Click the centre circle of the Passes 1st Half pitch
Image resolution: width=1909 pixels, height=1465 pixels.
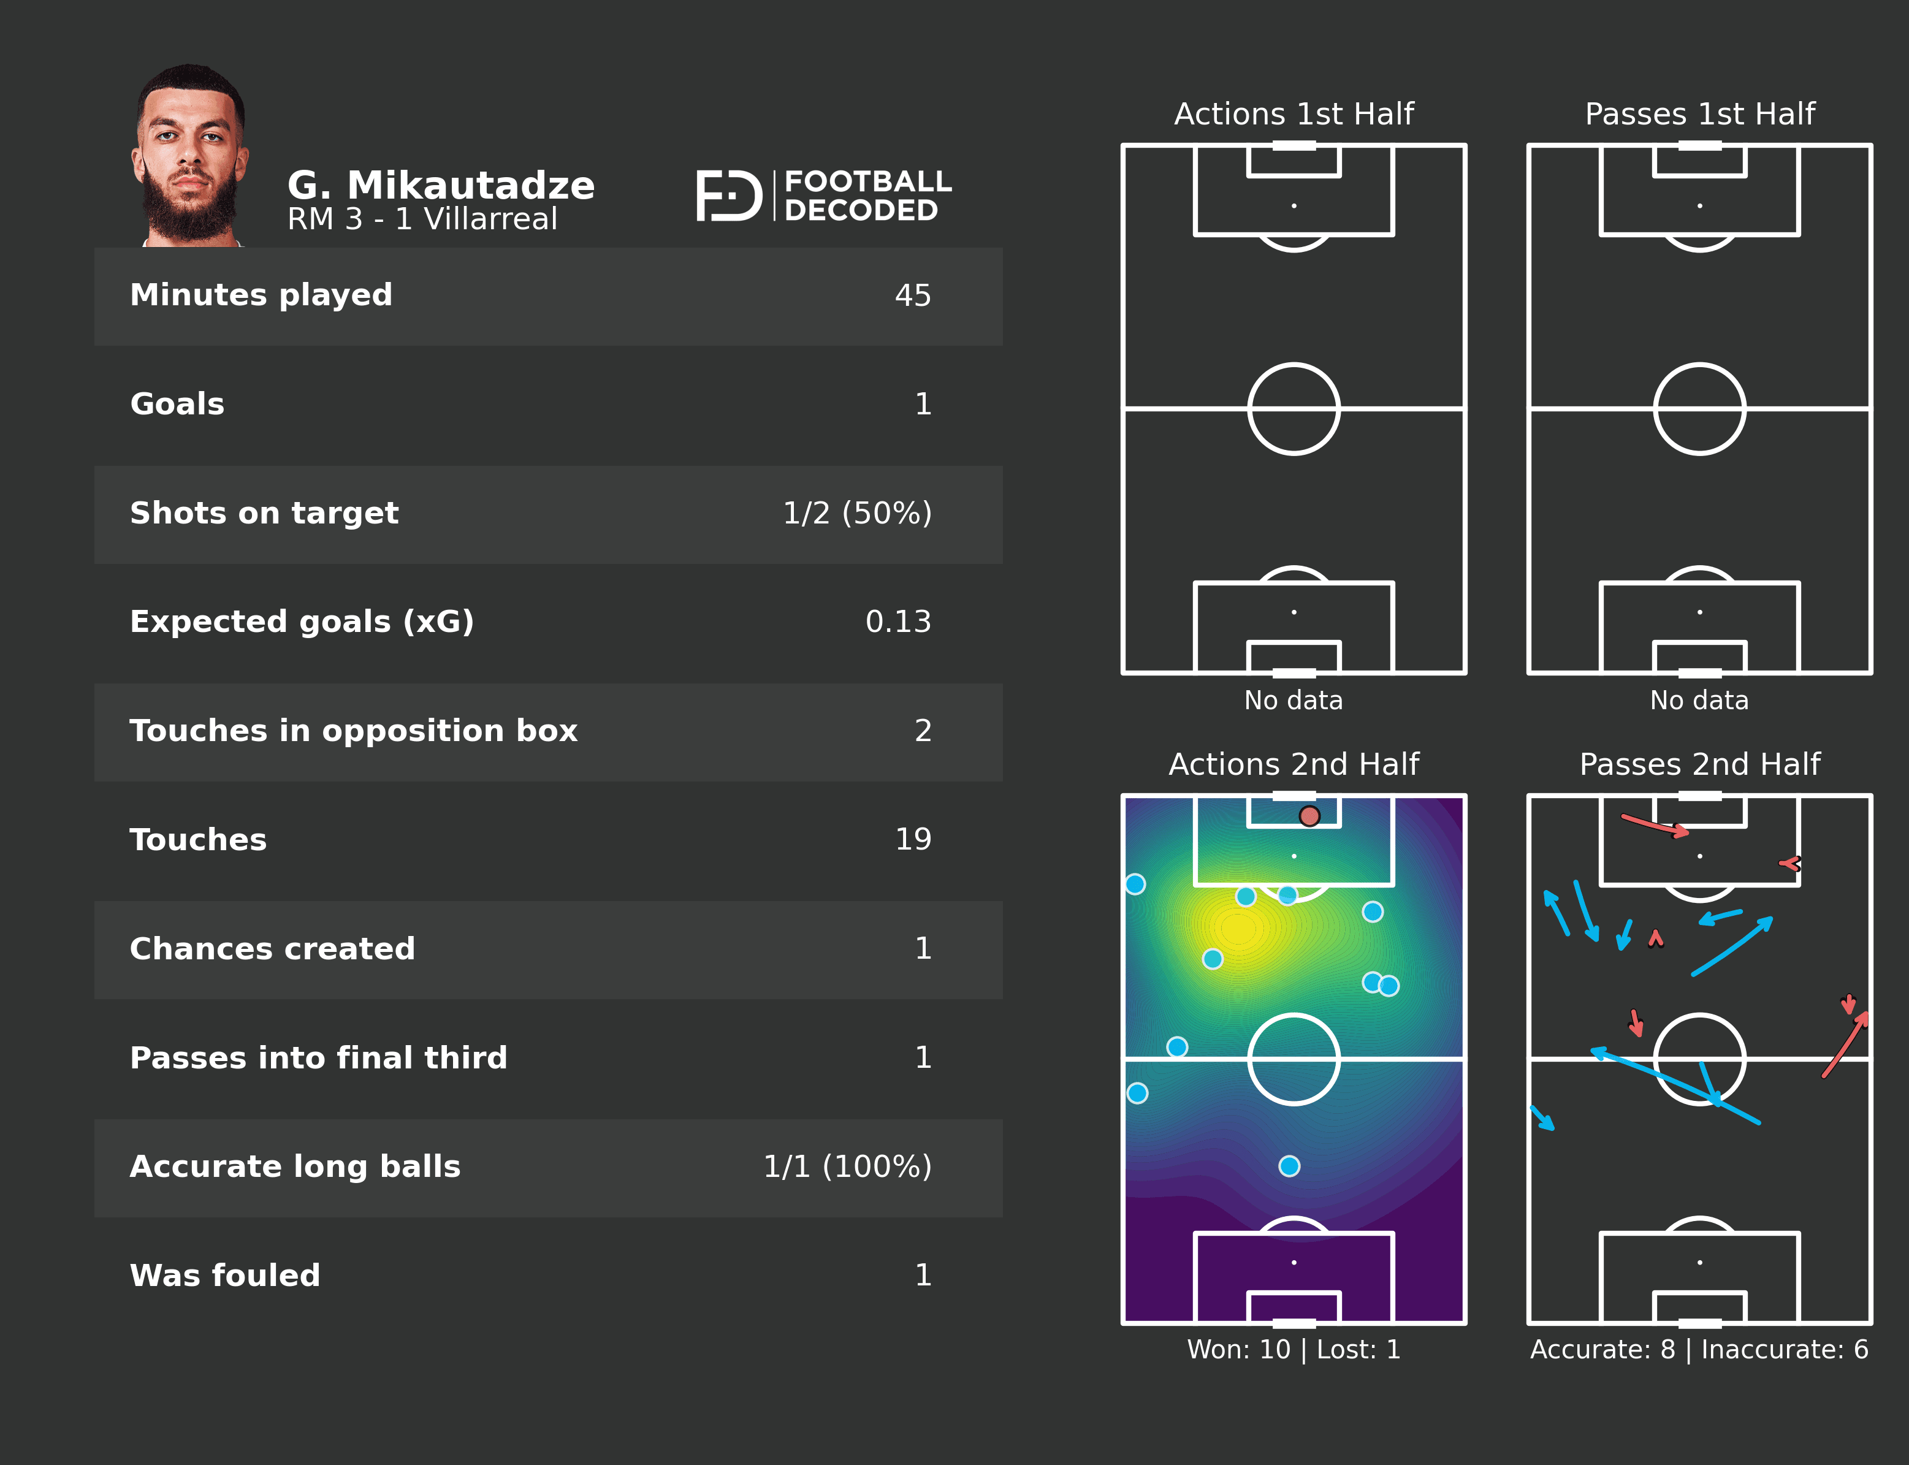coord(1699,409)
